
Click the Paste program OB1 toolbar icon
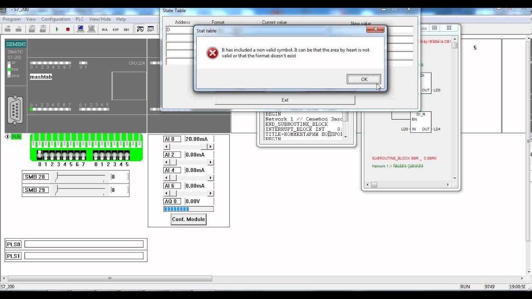click(32, 29)
